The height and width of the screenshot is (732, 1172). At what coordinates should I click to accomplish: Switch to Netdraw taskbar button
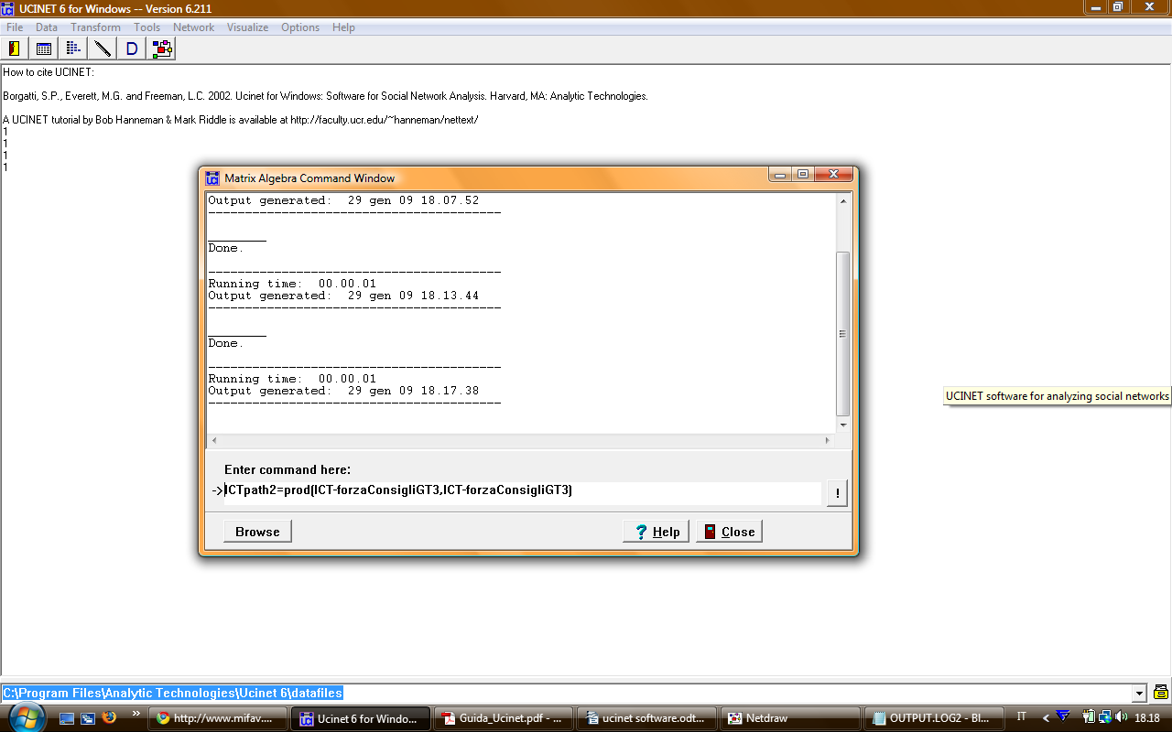[790, 718]
